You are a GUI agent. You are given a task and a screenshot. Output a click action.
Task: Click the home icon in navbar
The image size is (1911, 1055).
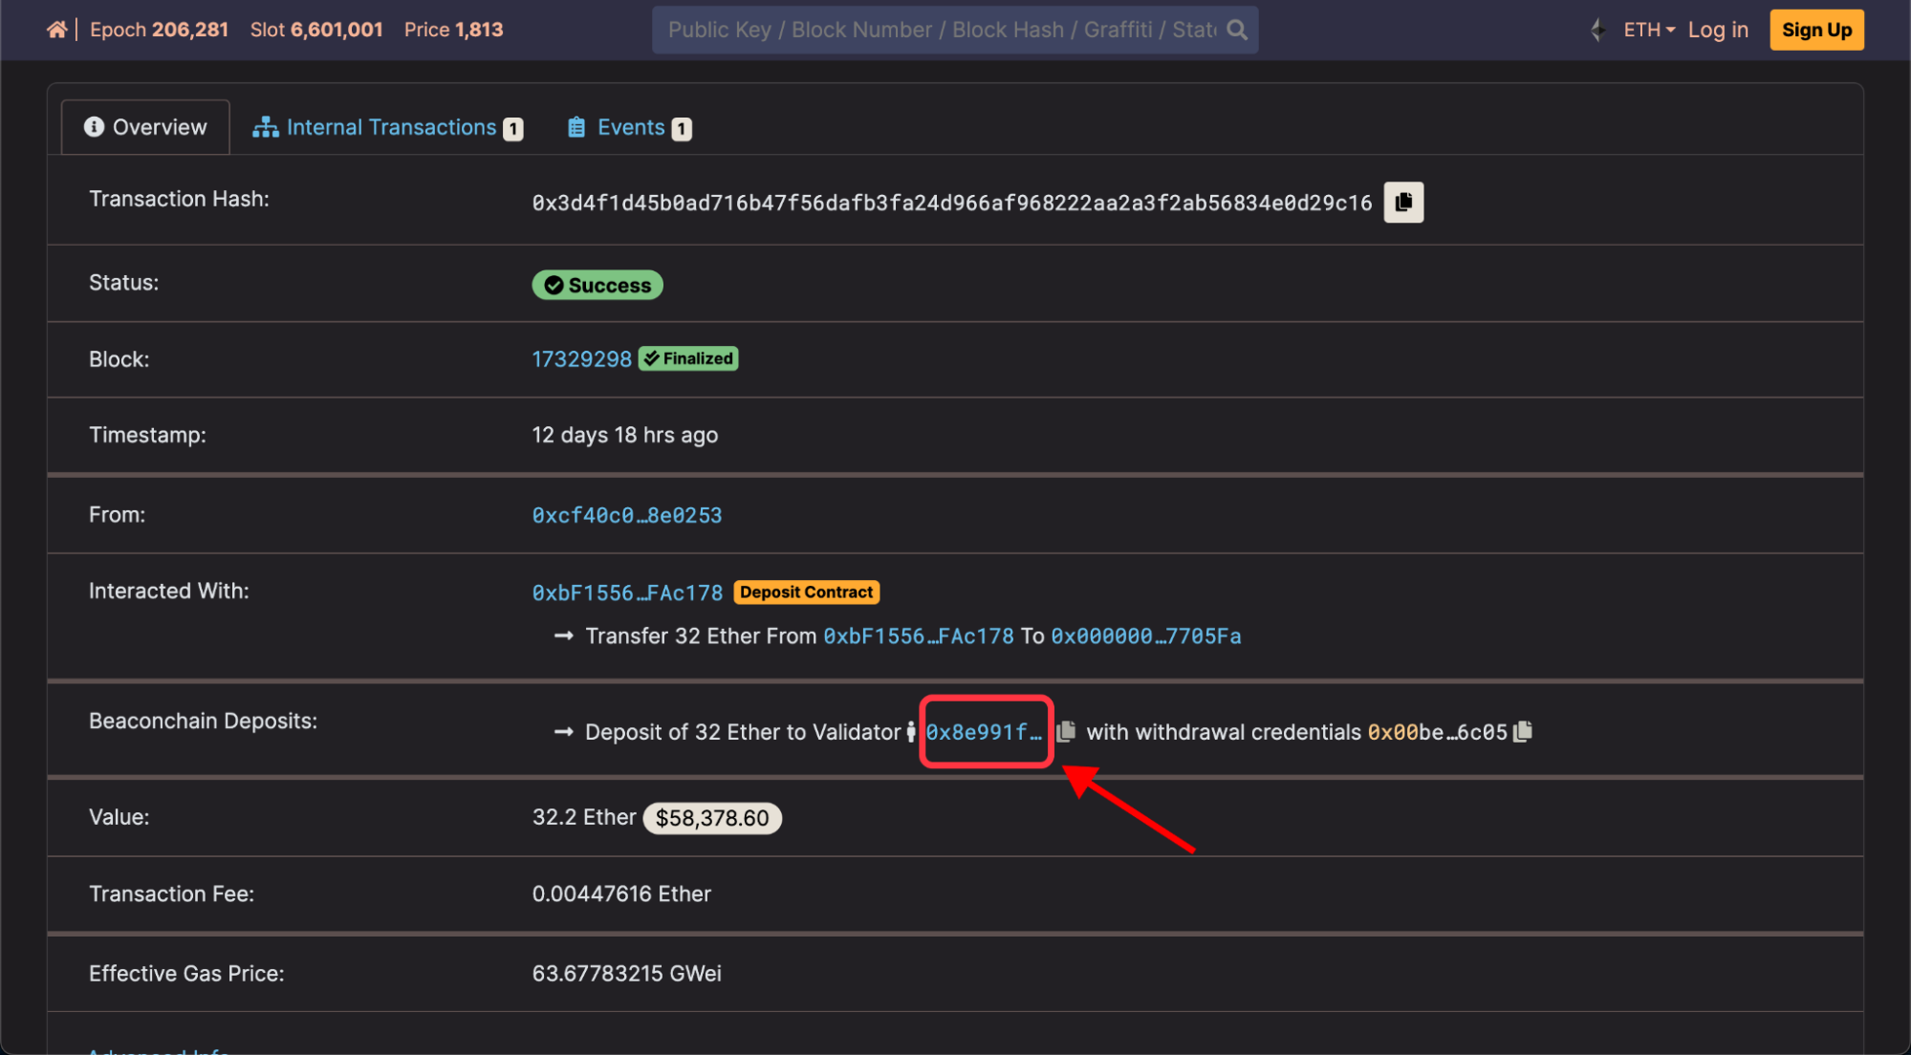click(x=56, y=30)
